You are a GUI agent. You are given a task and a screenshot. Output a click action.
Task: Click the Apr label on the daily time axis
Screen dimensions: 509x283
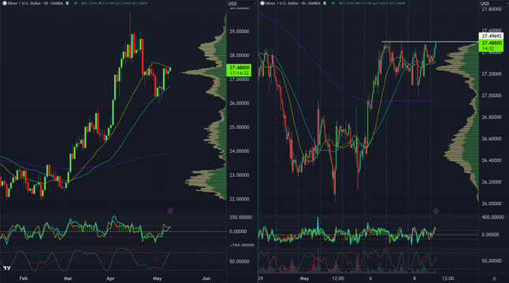pyautogui.click(x=110, y=278)
